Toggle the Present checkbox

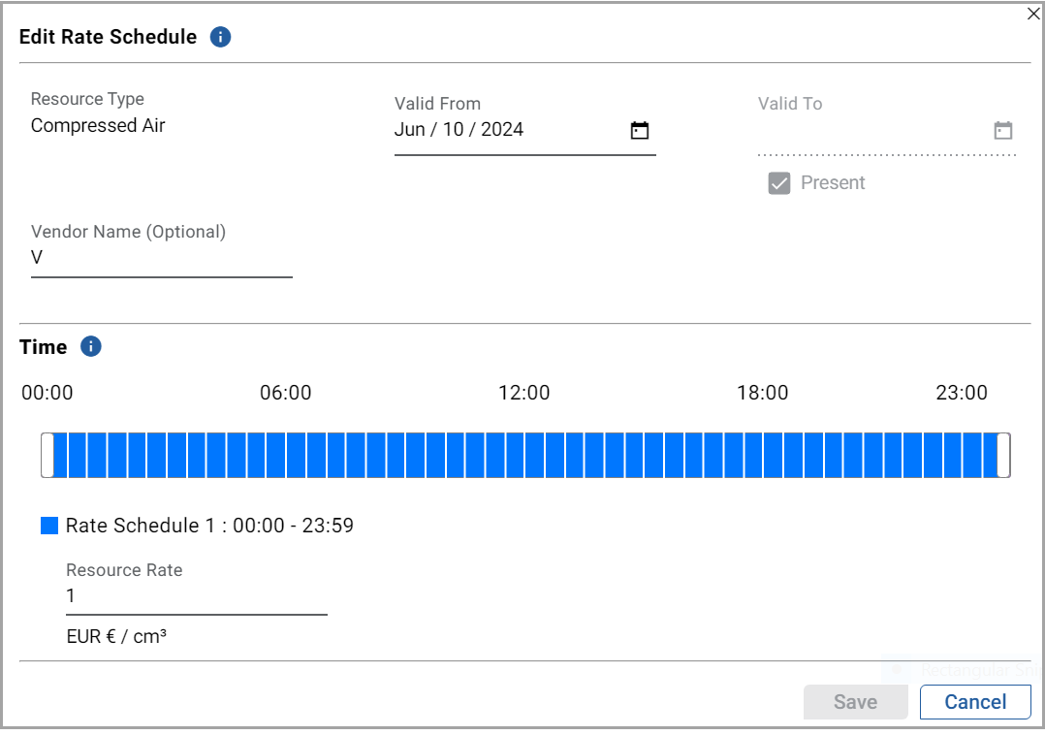(779, 183)
